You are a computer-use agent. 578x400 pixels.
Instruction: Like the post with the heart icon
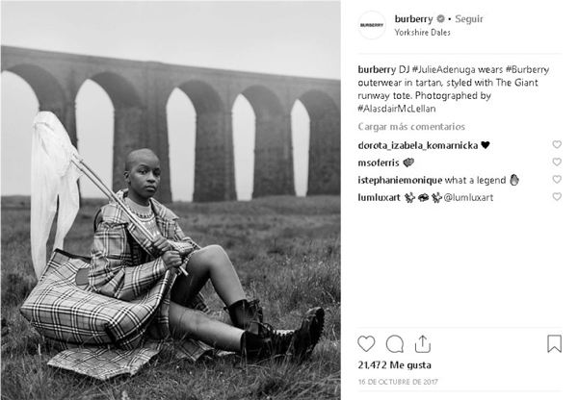tap(366, 343)
